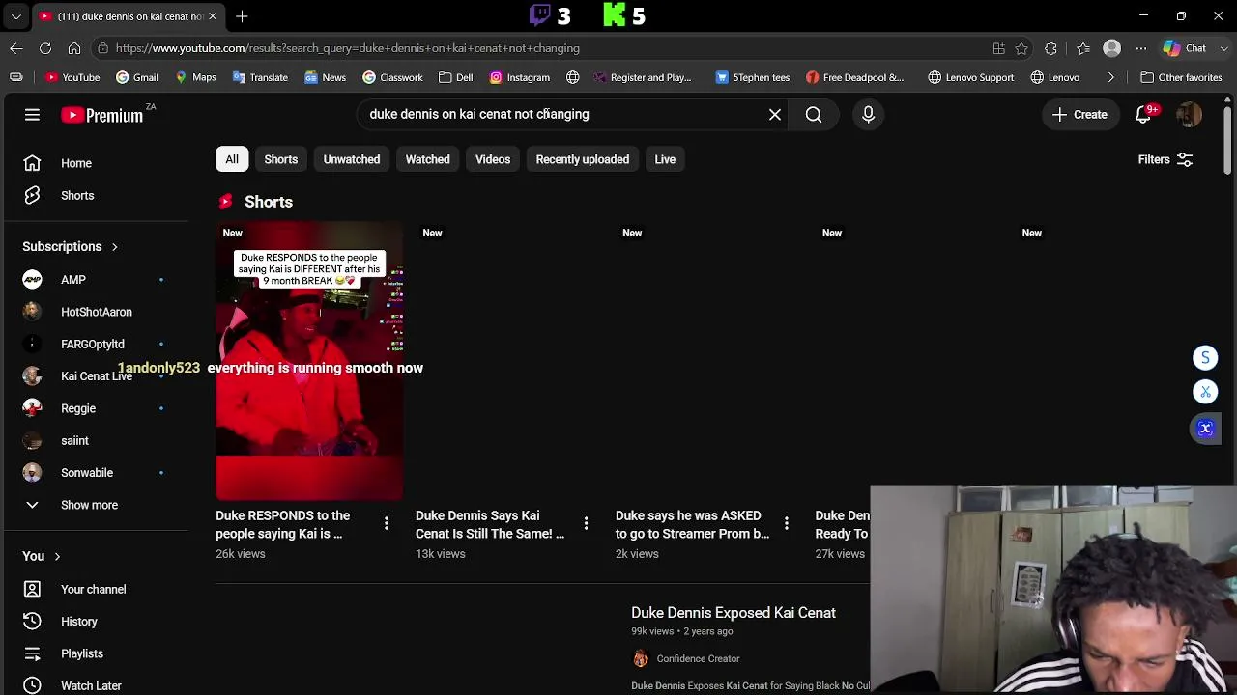
Task: Open the Translate bookmark
Action: coord(260,77)
